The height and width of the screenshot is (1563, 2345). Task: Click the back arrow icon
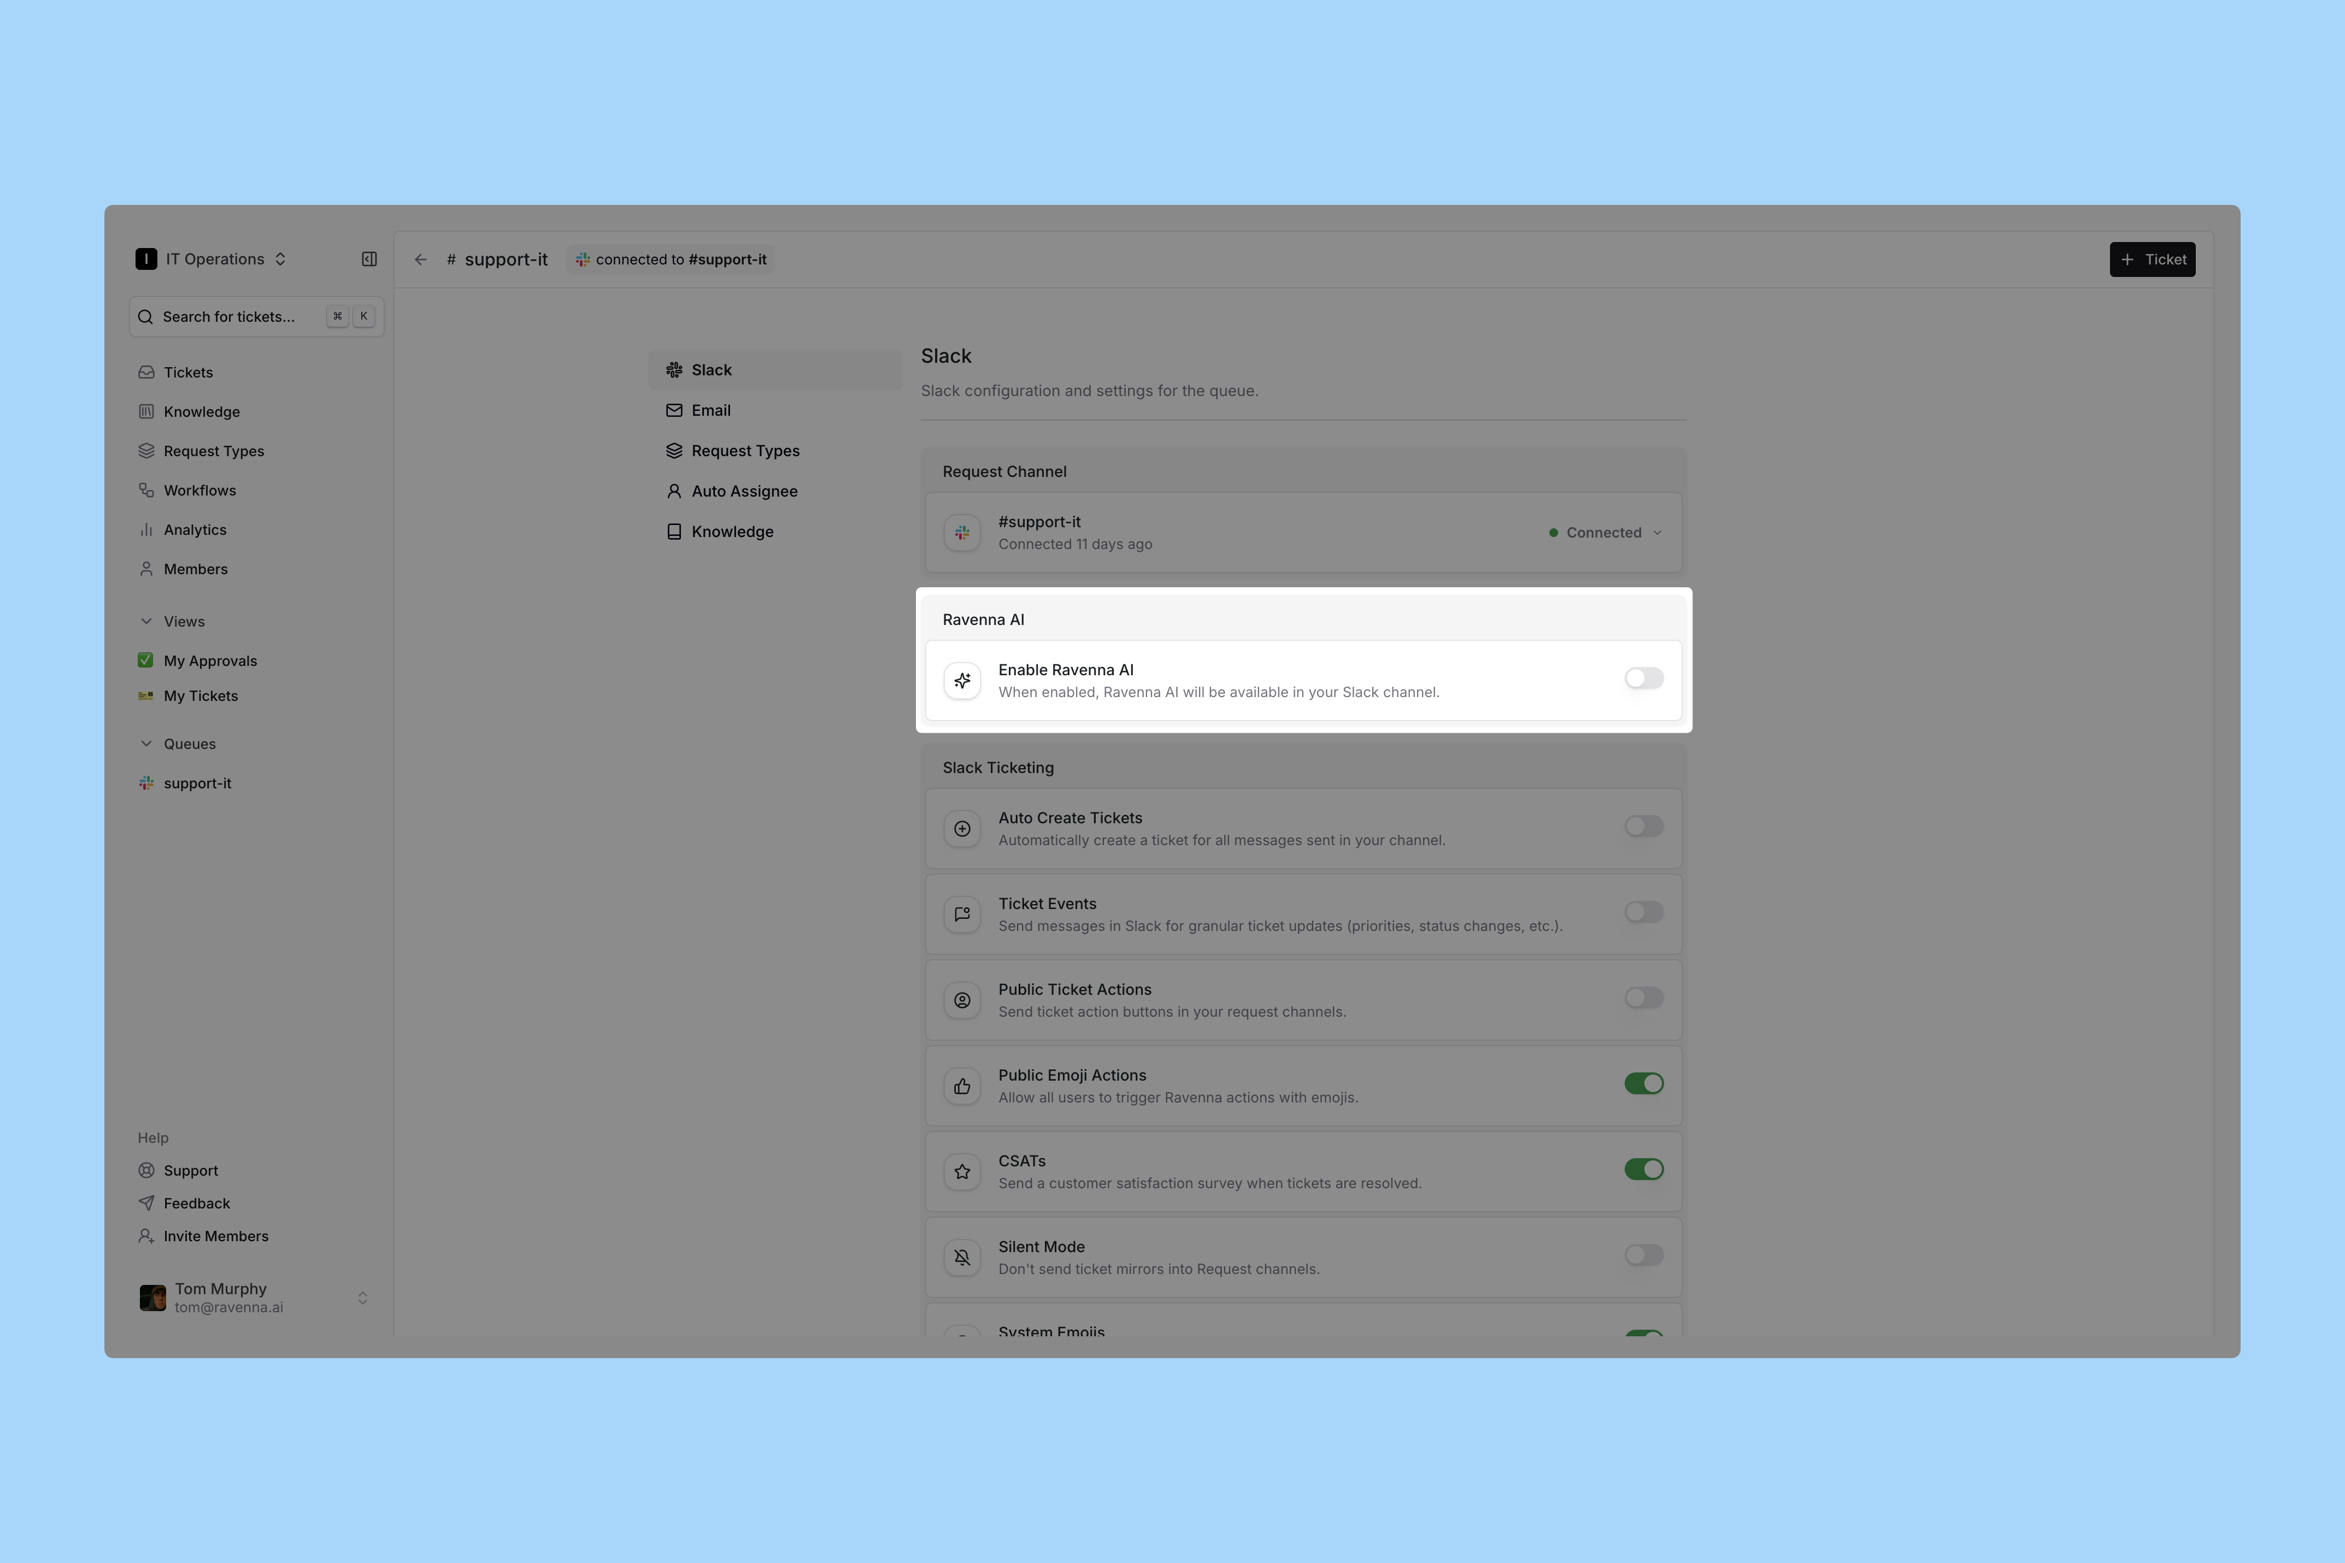coord(421,259)
